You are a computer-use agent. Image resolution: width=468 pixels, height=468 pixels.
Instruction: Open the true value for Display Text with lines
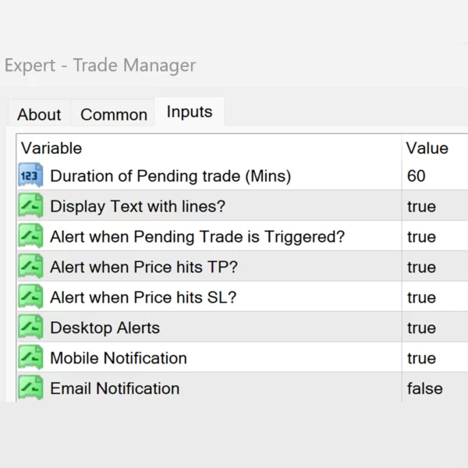pyautogui.click(x=421, y=207)
